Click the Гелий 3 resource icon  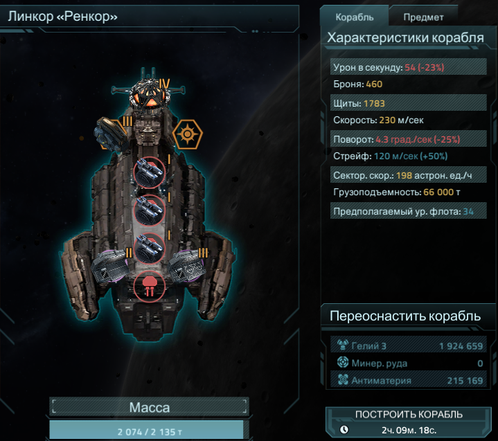tap(343, 345)
